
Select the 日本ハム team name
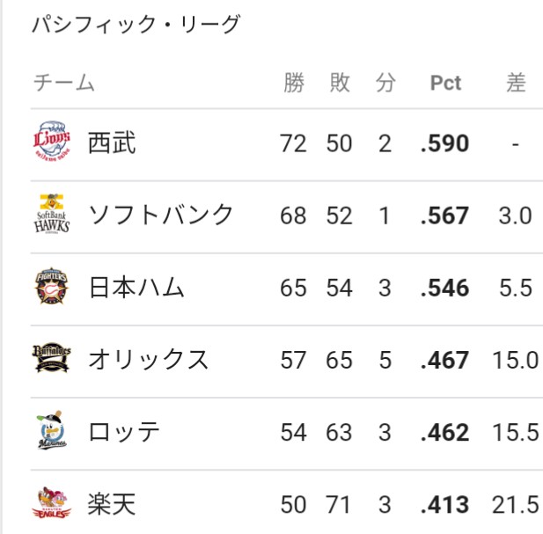click(x=136, y=288)
